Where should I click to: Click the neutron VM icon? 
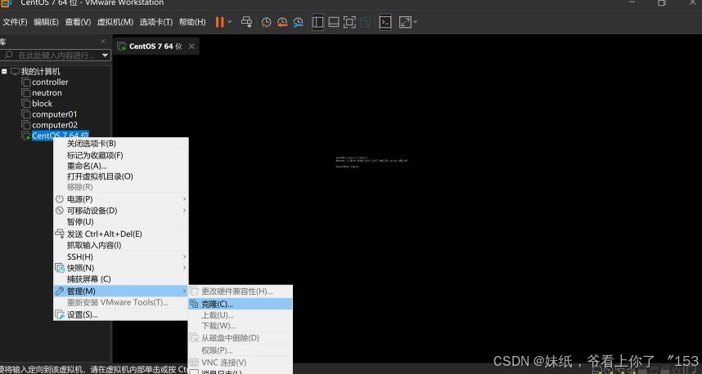click(x=26, y=93)
